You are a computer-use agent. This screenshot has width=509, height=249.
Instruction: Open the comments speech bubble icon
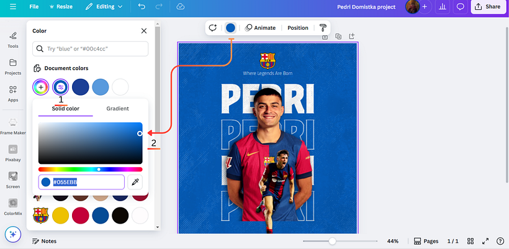point(461,7)
